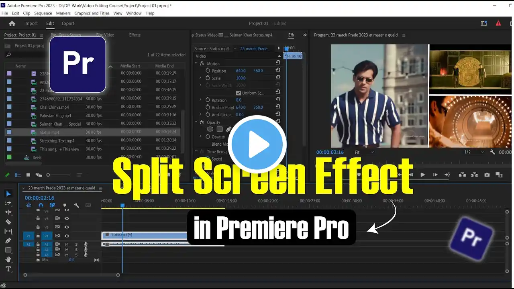Image resolution: width=514 pixels, height=289 pixels.
Task: Select the Track Select Forward tool
Action: coord(8,203)
